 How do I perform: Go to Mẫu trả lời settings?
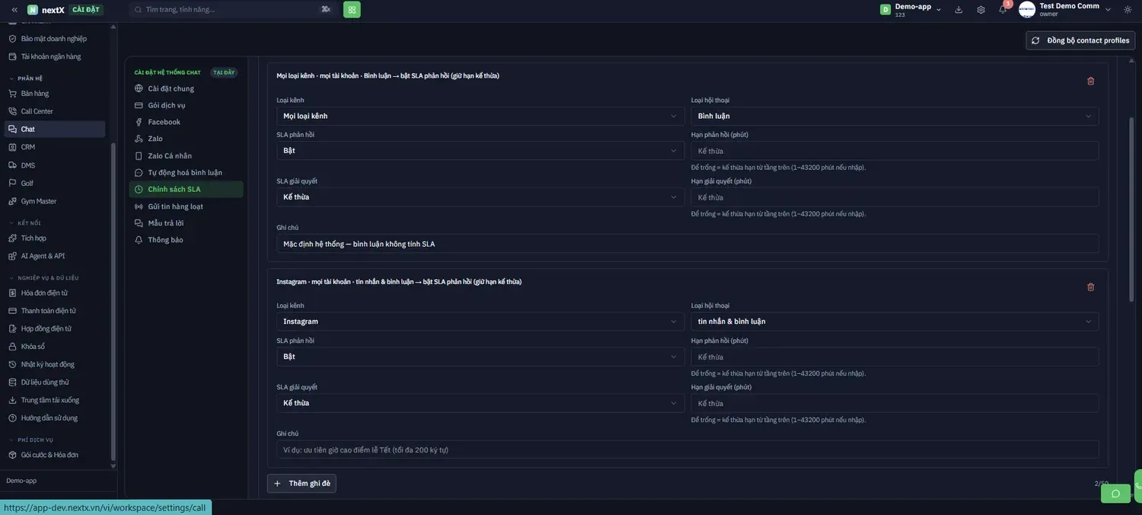pyautogui.click(x=186, y=223)
